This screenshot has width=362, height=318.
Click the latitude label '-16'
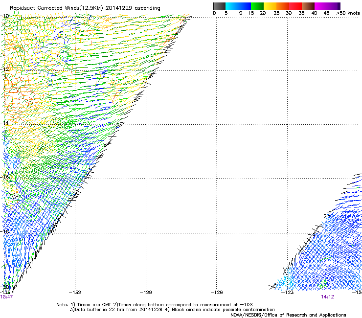pyautogui.click(x=5, y=177)
